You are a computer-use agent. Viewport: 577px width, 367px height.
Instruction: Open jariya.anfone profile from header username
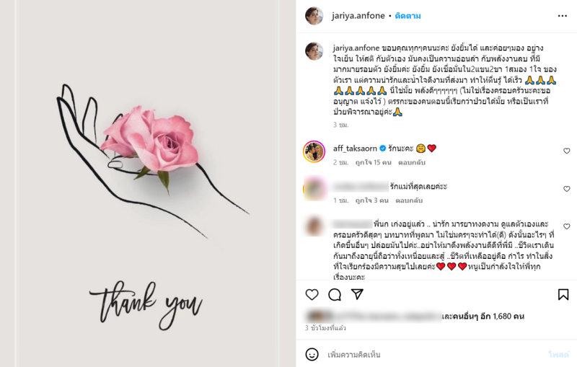point(358,16)
